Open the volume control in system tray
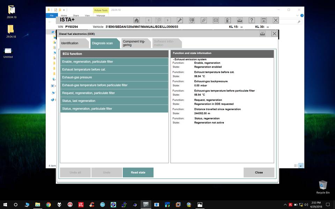 [x=306, y=205]
